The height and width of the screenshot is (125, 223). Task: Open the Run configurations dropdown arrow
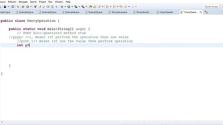tap(72, 7)
